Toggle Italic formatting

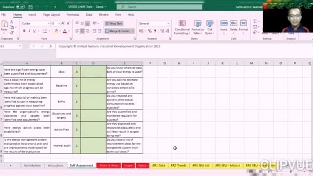click(29, 31)
